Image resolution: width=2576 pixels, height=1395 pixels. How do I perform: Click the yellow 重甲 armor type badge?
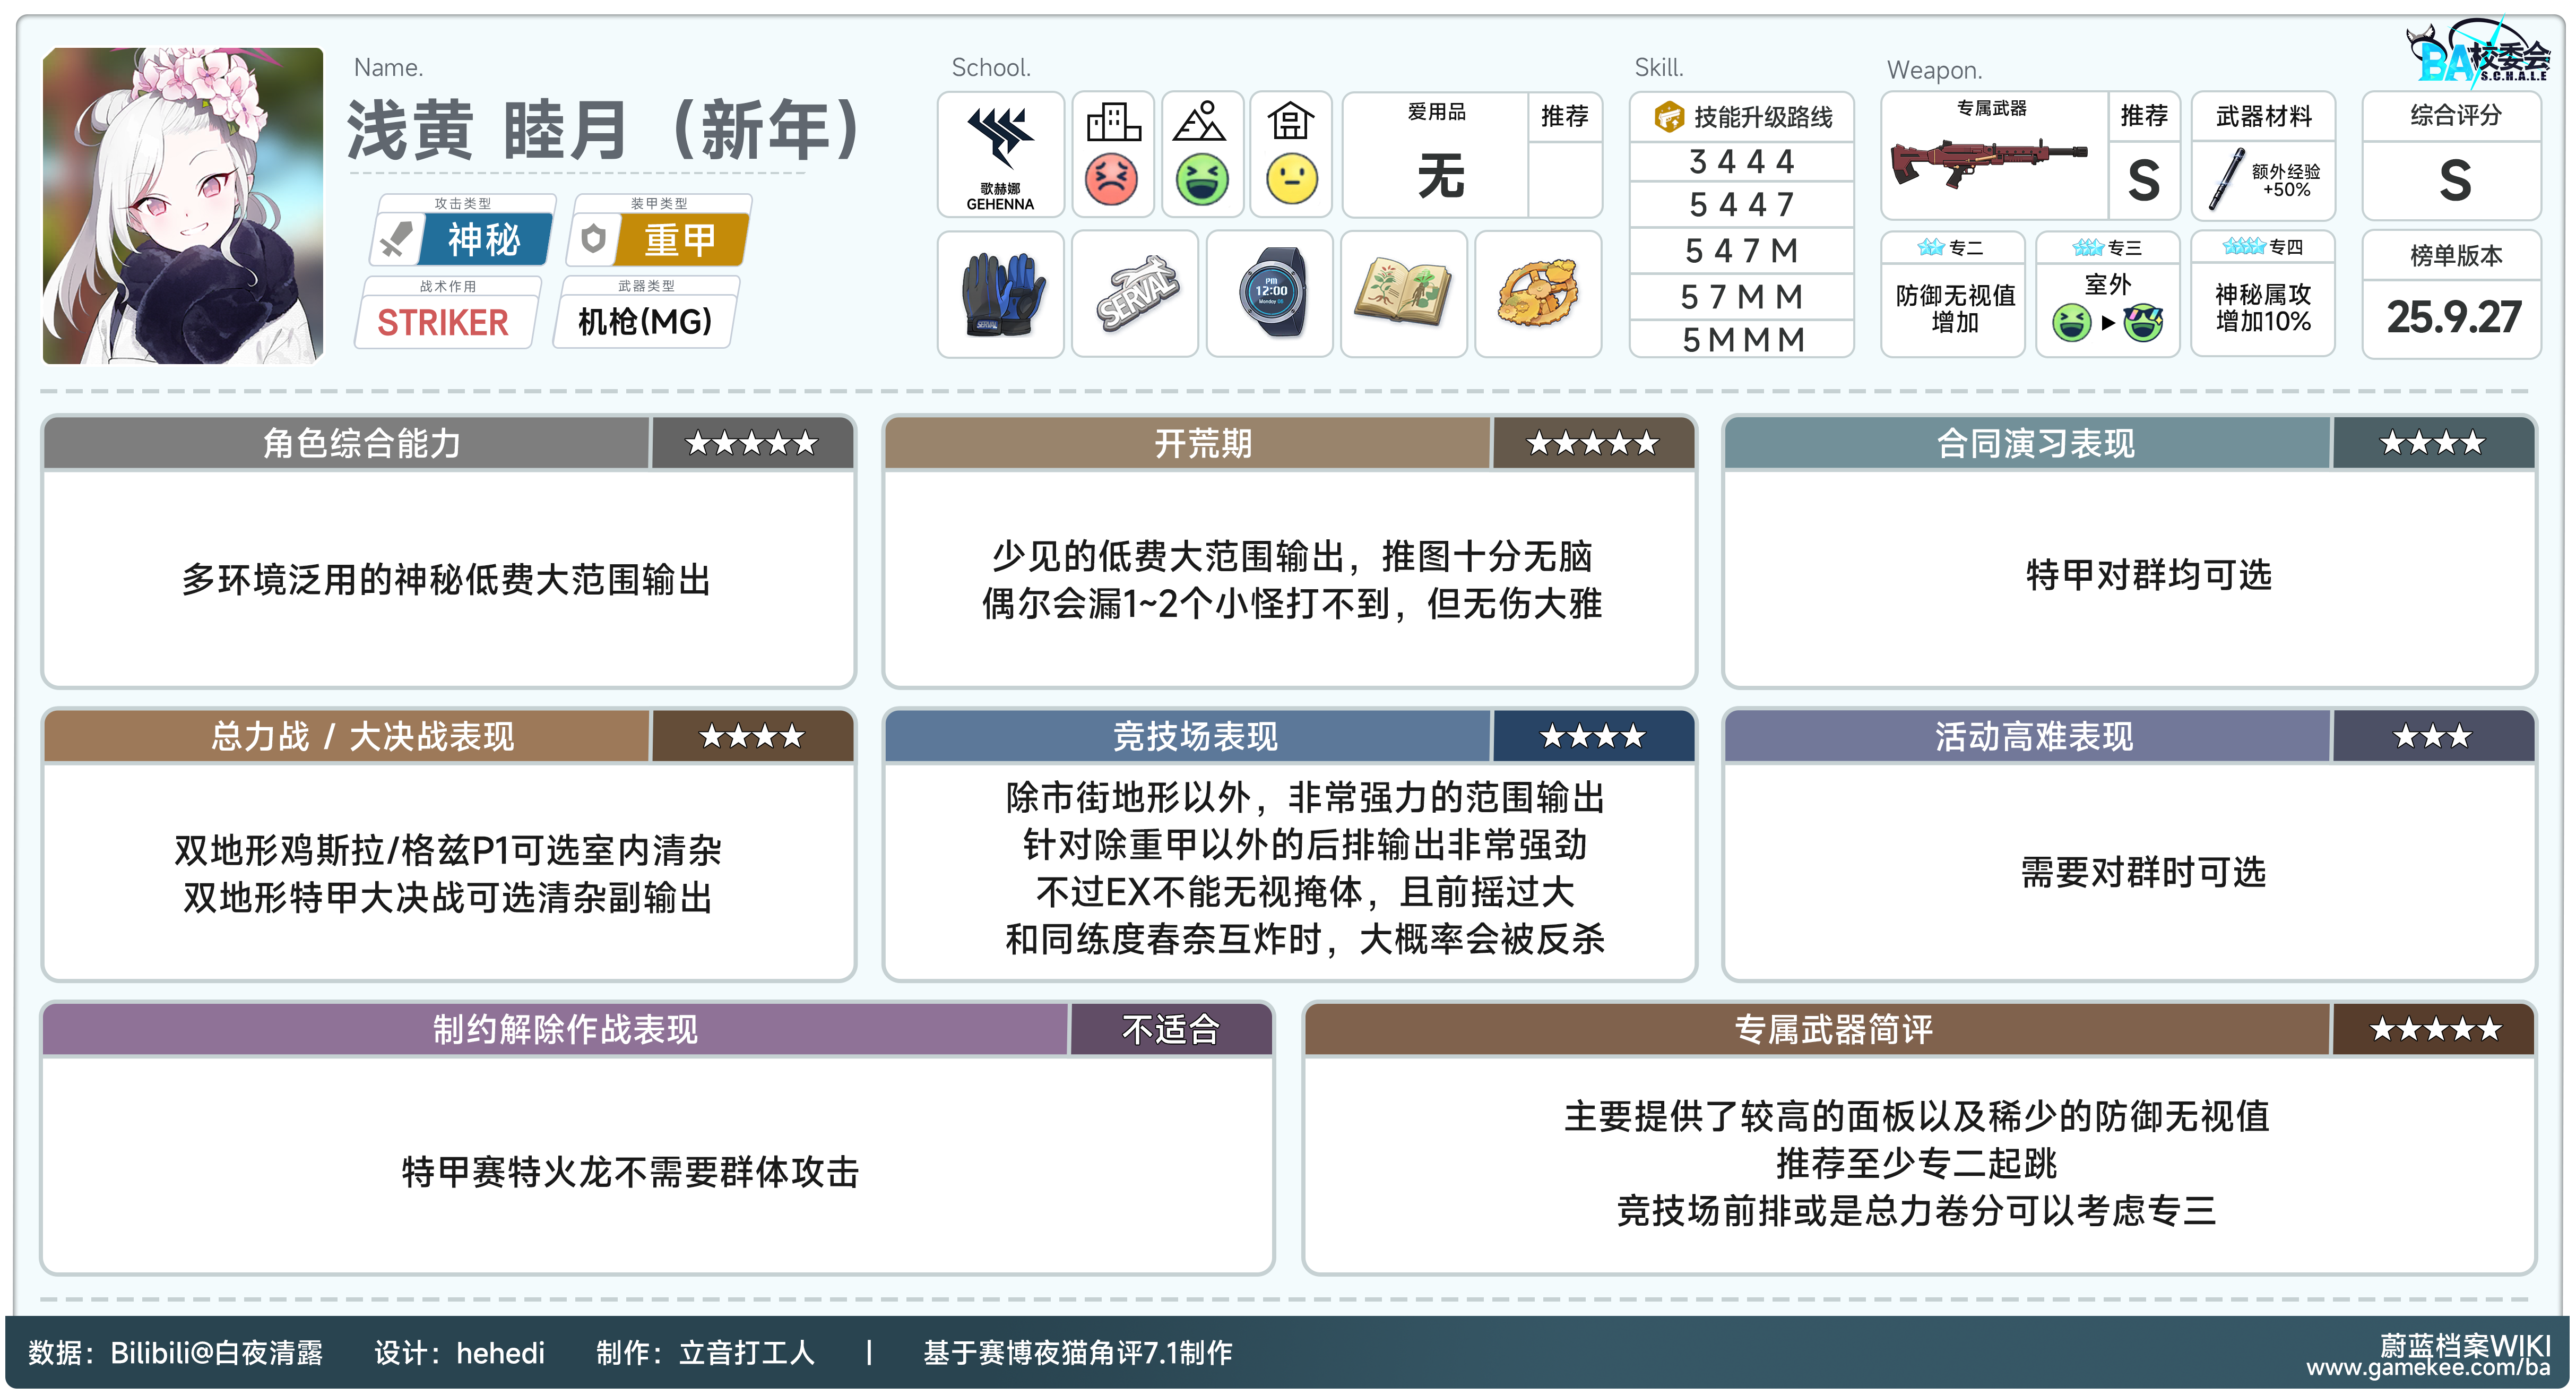click(680, 240)
